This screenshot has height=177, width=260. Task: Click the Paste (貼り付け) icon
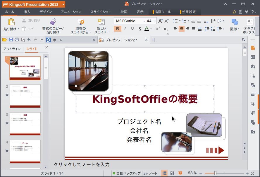point(11,22)
